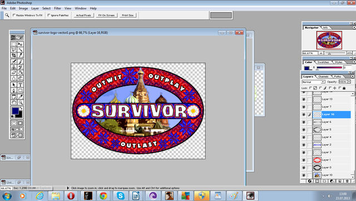Select the Eyedropper tool in toolbox

20,97
